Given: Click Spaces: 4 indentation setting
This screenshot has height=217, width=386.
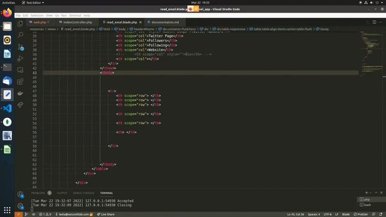Looking at the screenshot, I should 314,215.
